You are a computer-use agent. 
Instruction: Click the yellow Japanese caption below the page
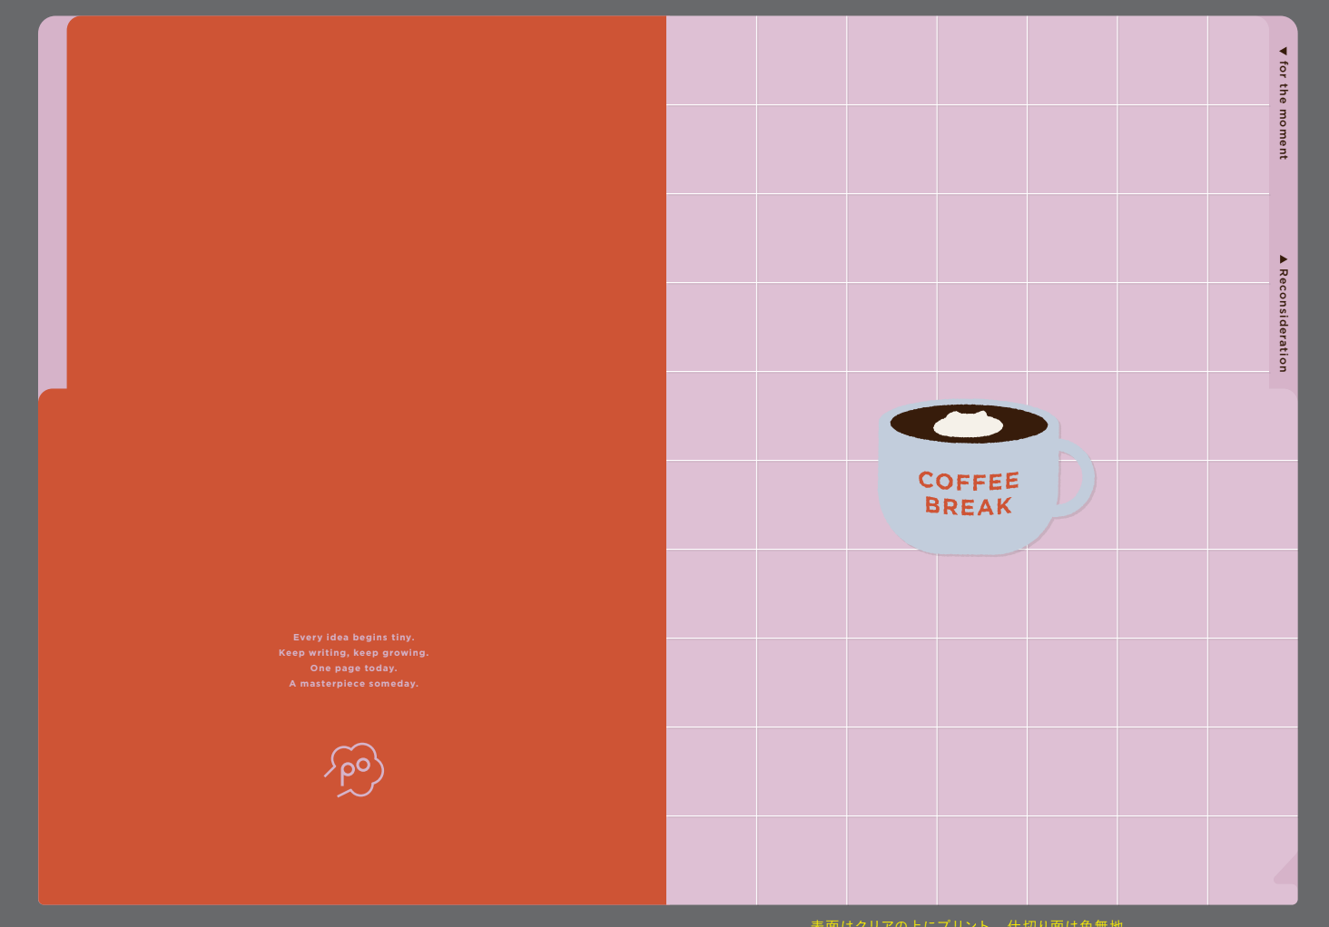[966, 922]
